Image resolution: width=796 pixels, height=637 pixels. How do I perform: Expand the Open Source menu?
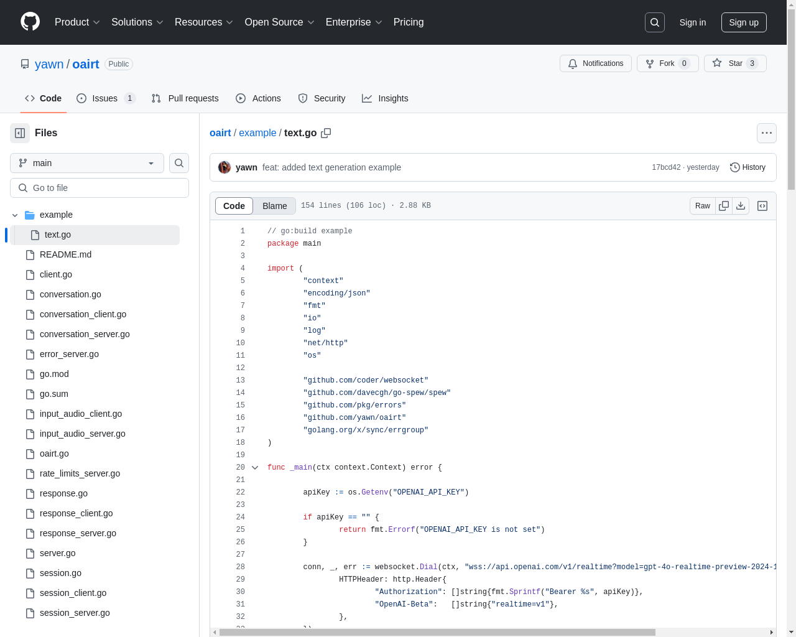pyautogui.click(x=280, y=22)
